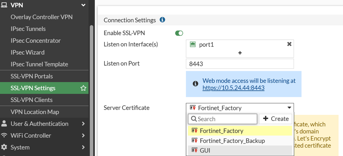
Task: Click the port1 interface icon
Action: [193, 45]
